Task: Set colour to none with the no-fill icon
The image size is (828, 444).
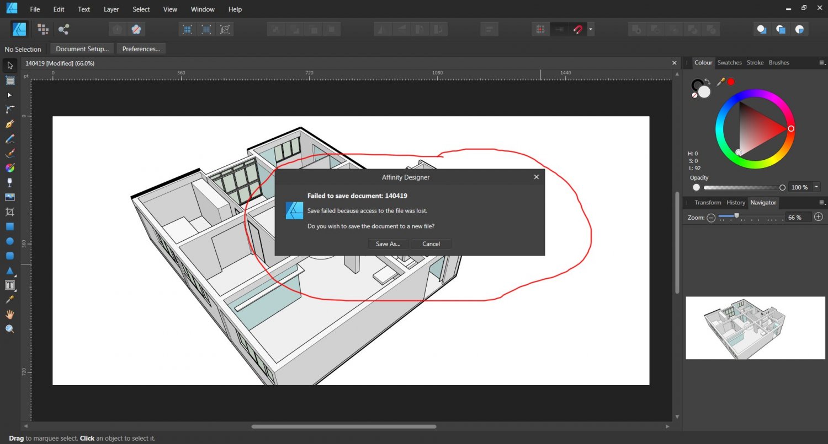Action: click(x=694, y=95)
